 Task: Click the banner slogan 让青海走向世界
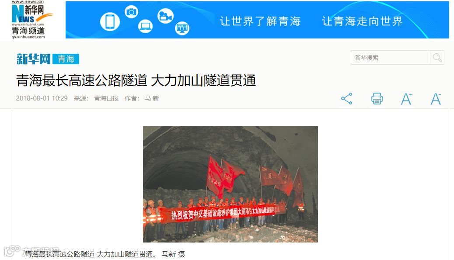(x=362, y=21)
